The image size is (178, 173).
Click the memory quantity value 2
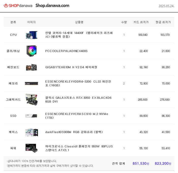click(x=124, y=83)
